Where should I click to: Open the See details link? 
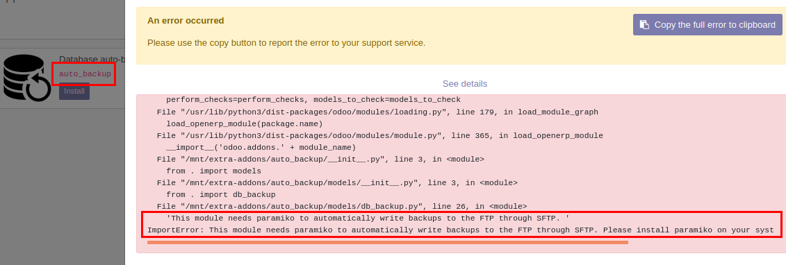click(x=465, y=83)
